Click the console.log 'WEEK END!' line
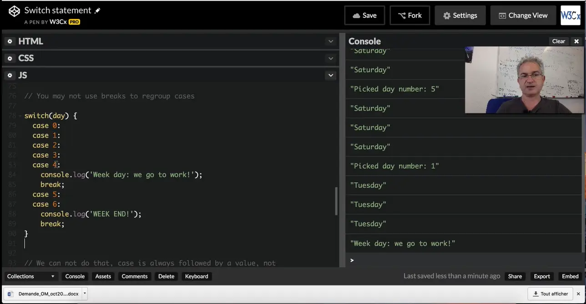Screen dimensions: 586x304 tap(91, 214)
